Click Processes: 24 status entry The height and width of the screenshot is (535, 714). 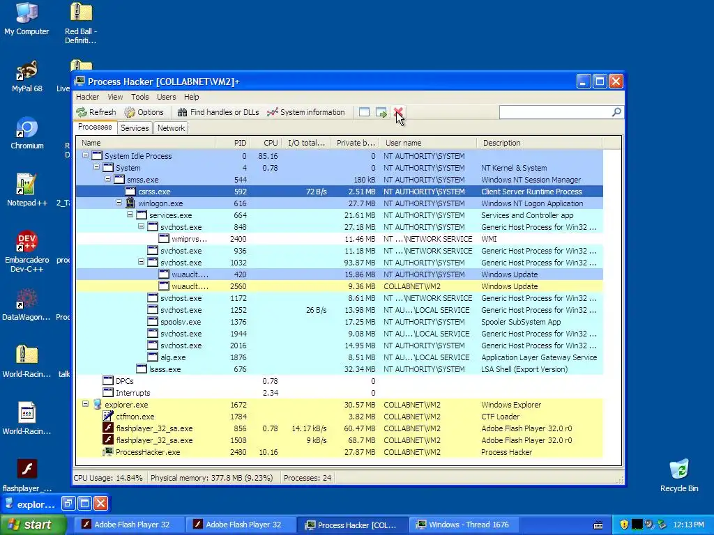pos(307,478)
